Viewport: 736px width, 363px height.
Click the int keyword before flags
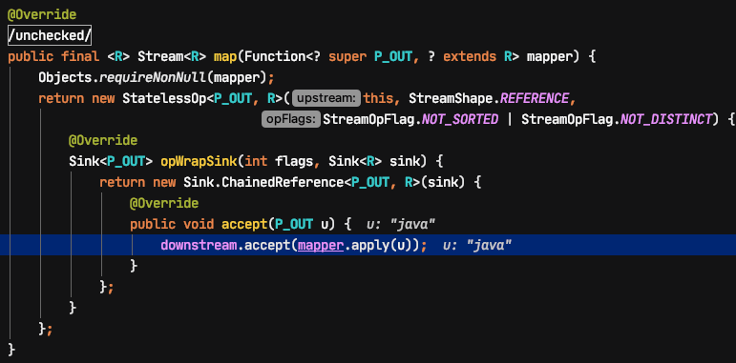pos(256,162)
